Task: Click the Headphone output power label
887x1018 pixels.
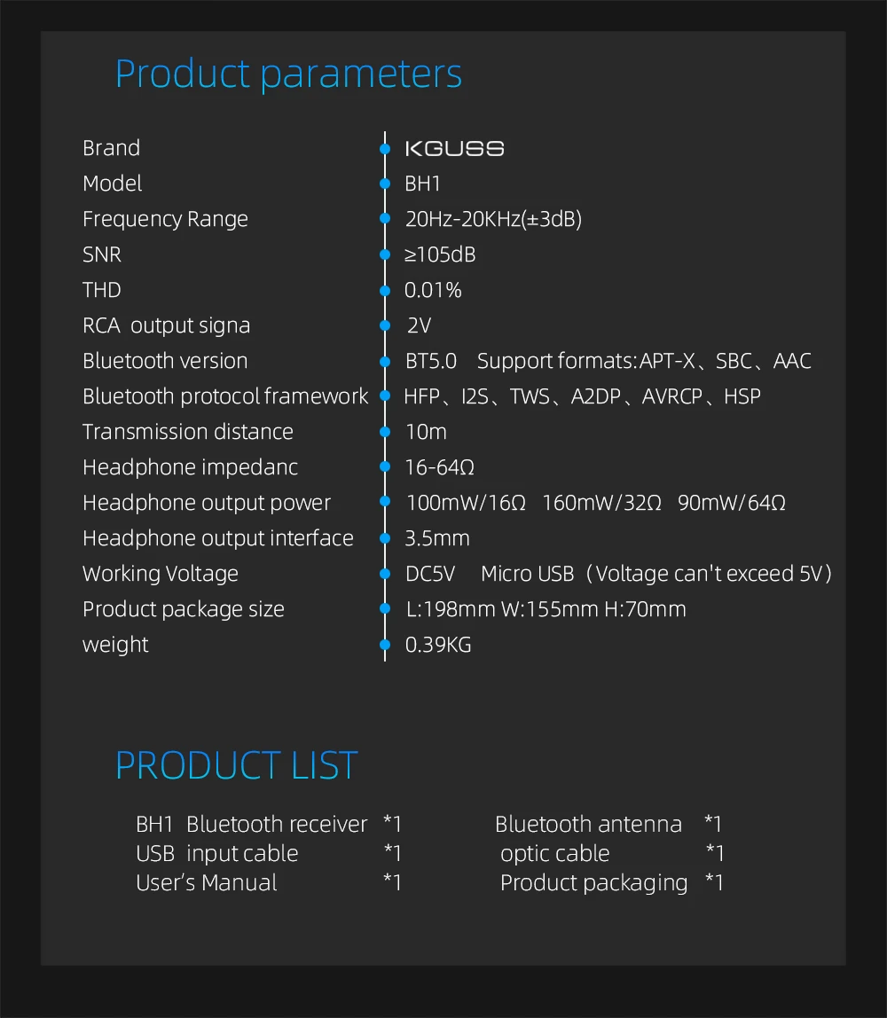Action: [x=206, y=503]
